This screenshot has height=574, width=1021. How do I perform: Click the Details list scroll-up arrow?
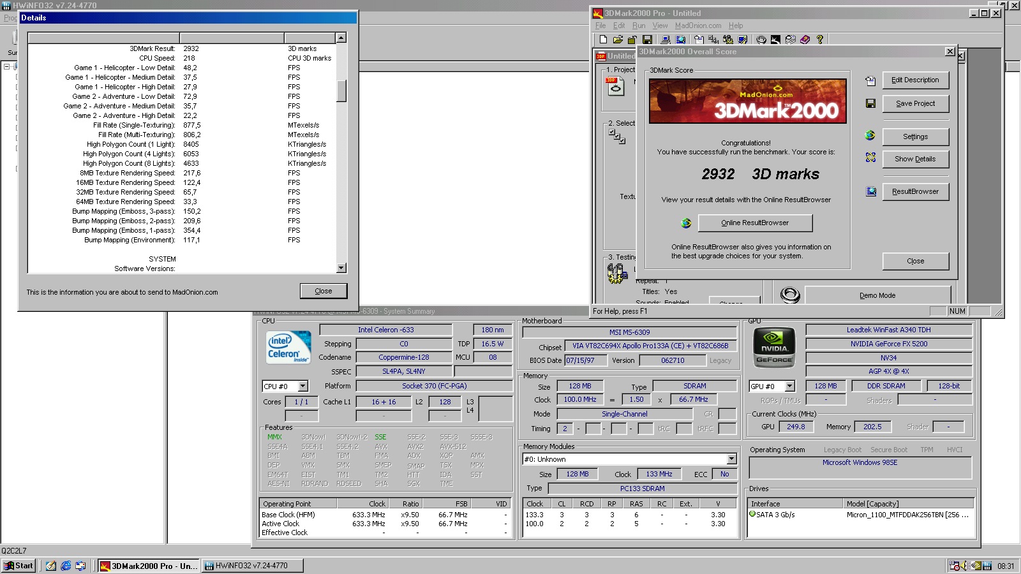pos(341,38)
